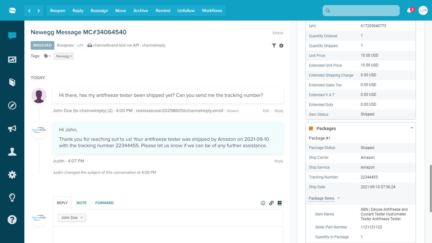Open the Help question mark icon
This screenshot has width=432, height=243.
[x=12, y=219]
